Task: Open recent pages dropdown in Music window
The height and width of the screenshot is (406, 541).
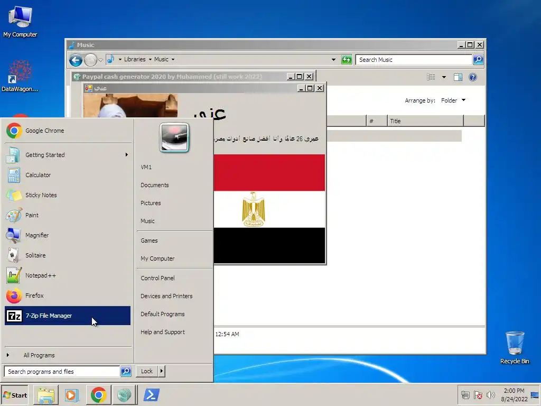Action: [x=100, y=60]
